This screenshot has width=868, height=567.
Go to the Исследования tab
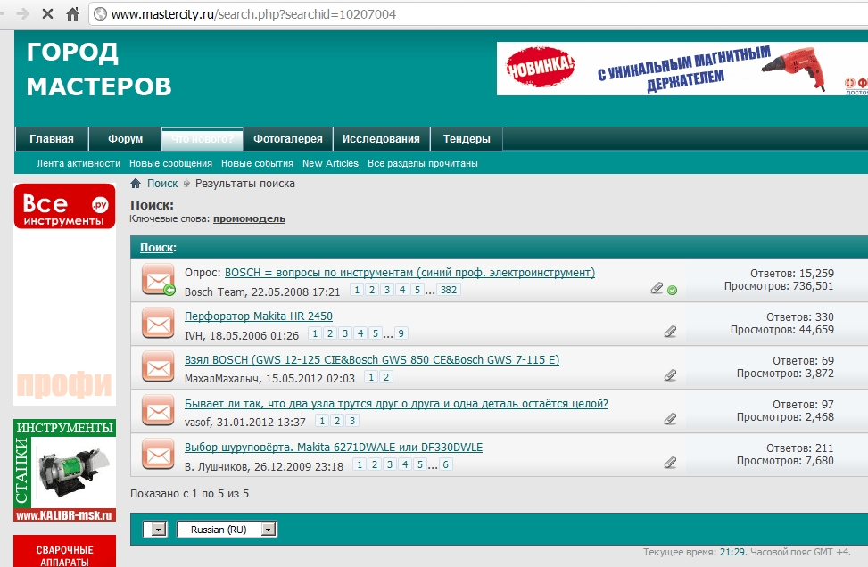coord(381,139)
